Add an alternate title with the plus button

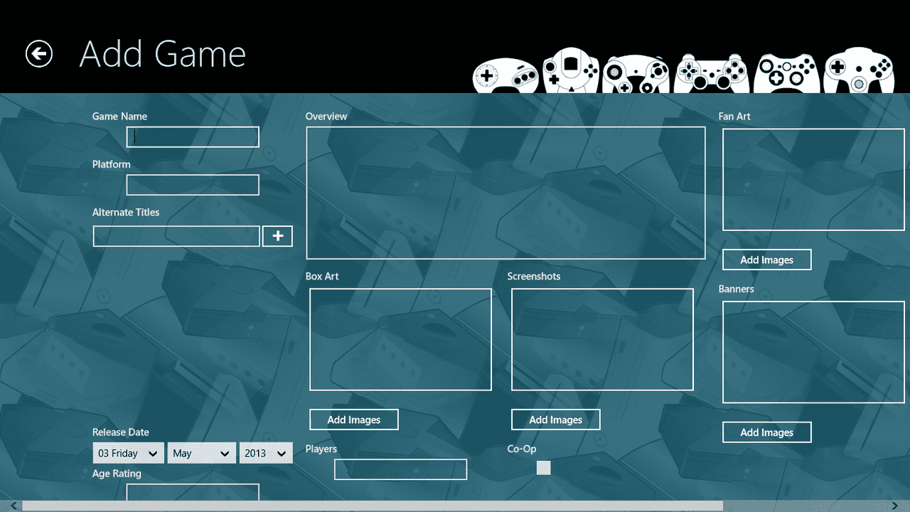[x=277, y=235]
